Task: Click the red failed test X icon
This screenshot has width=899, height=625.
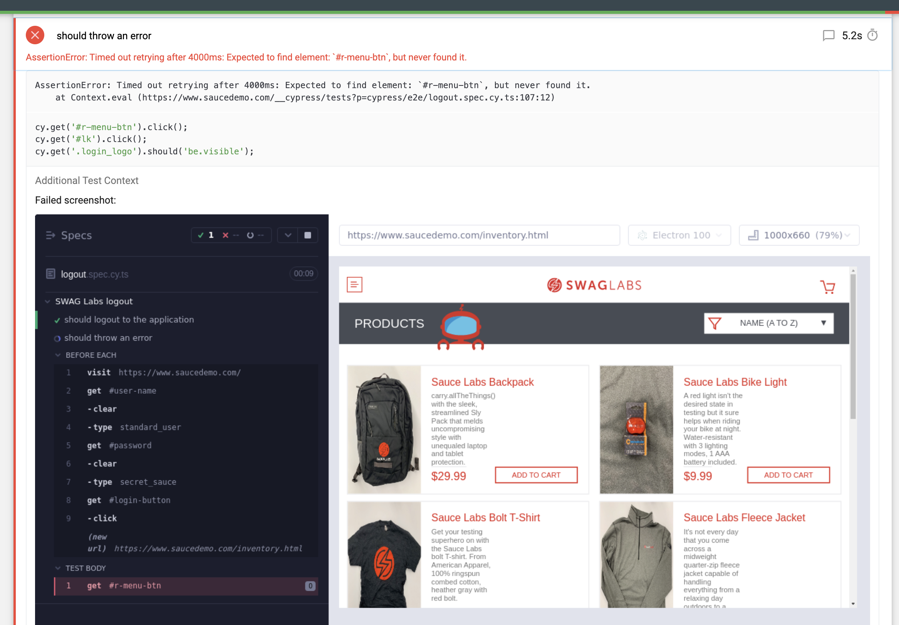Action: tap(35, 35)
